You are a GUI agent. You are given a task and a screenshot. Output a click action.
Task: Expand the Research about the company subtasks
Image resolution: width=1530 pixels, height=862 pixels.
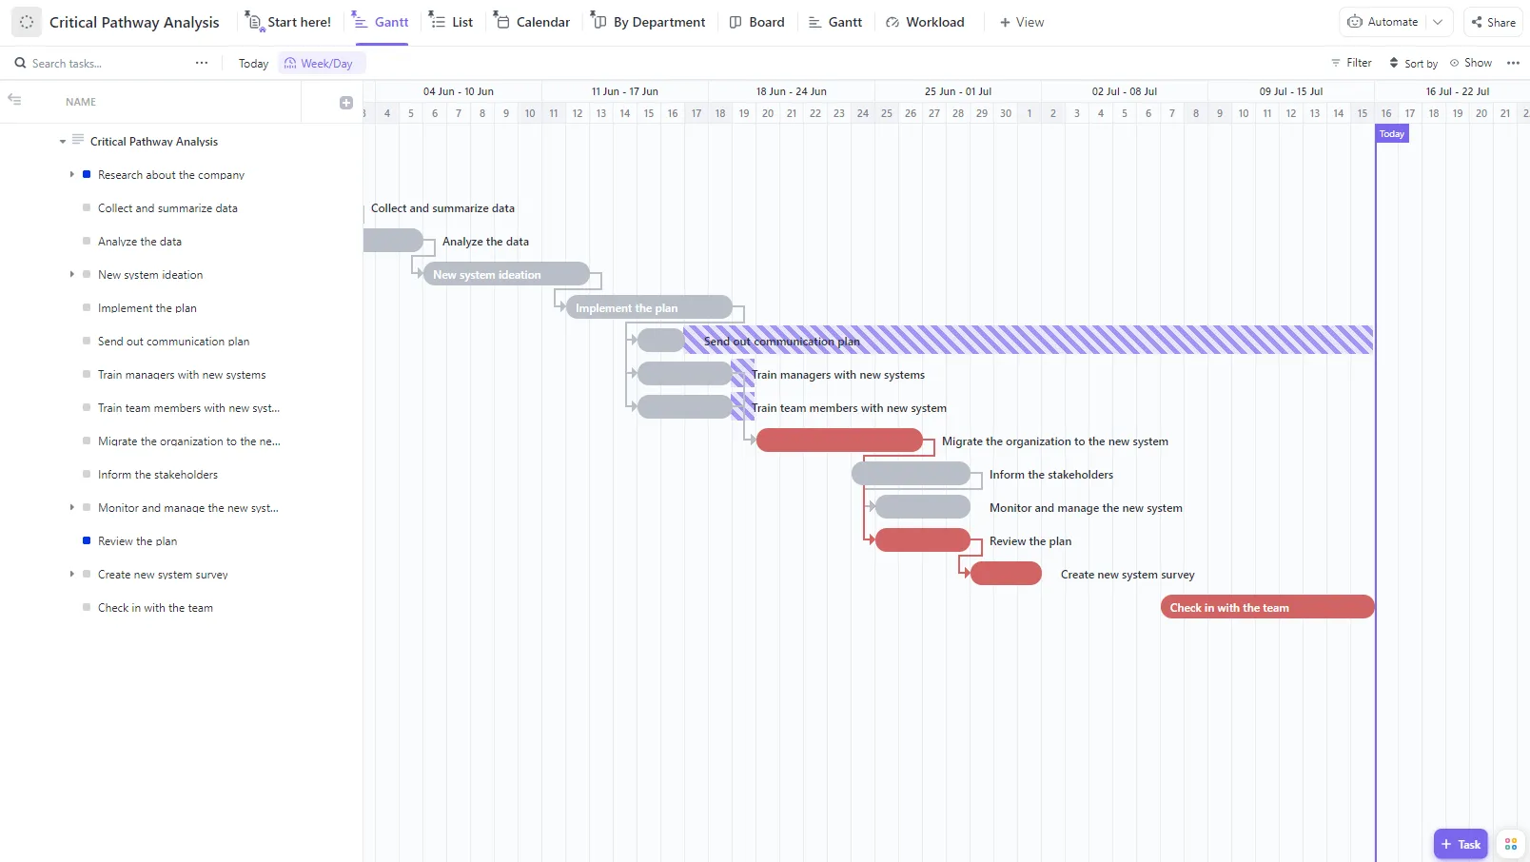point(71,174)
